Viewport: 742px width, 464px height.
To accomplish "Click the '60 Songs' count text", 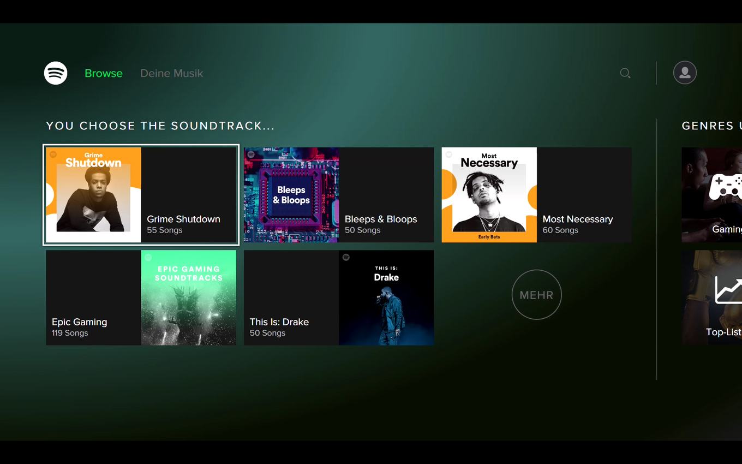I will [560, 230].
